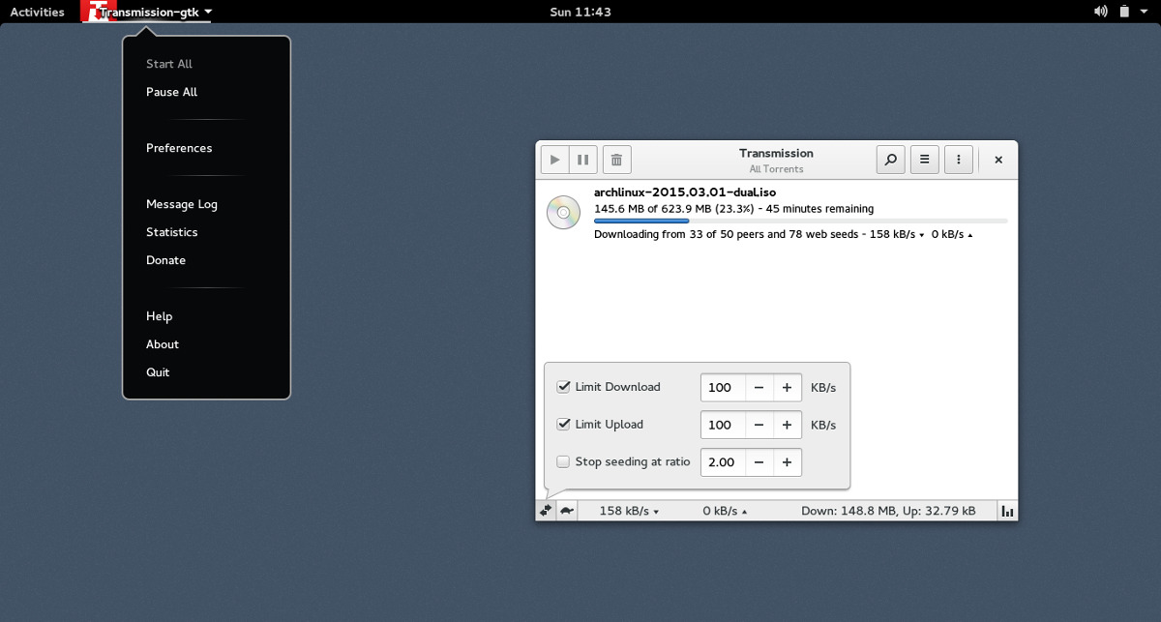Click the status bar 0 kB/s upload speed

(725, 511)
